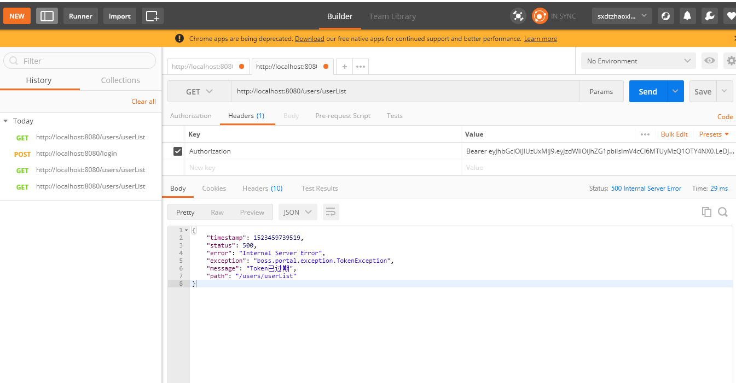This screenshot has width=736, height=383.
Task: Open the wrench settings icon
Action: click(x=709, y=16)
